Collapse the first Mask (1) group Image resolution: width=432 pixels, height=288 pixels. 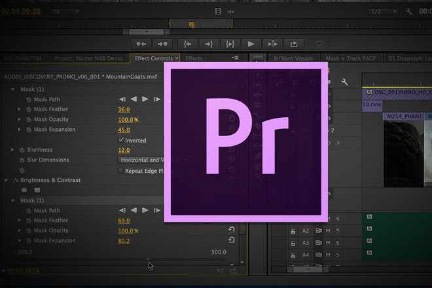pos(12,89)
